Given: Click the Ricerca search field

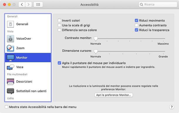Looking at the screenshot, I should click(x=158, y=4).
